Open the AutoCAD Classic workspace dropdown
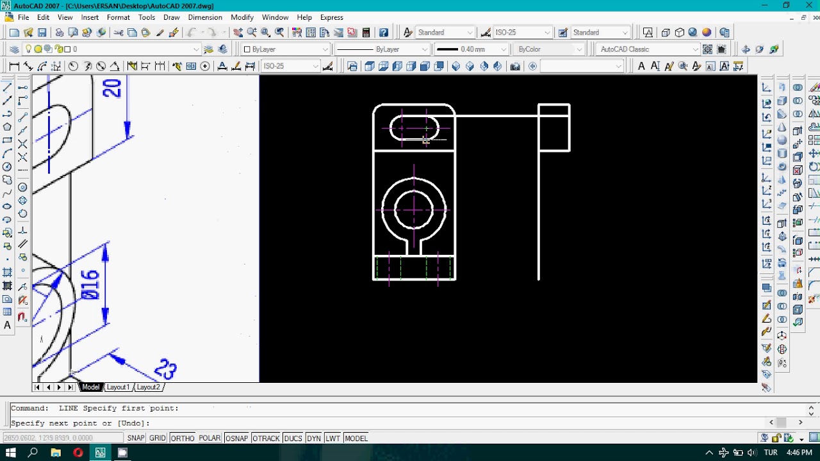 [647, 49]
